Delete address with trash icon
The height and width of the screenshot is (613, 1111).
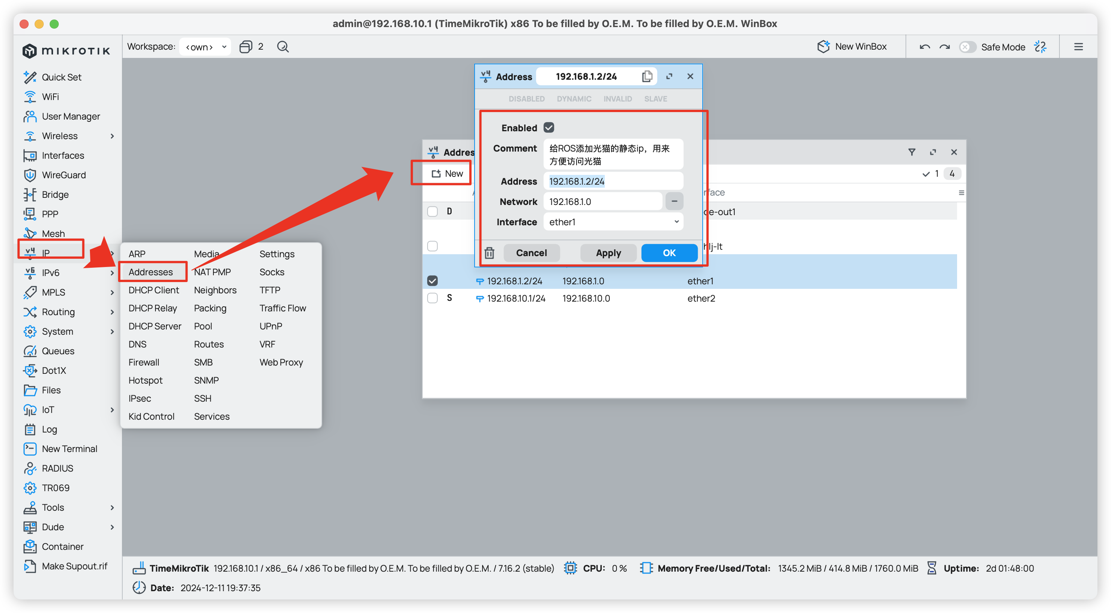pyautogui.click(x=489, y=253)
